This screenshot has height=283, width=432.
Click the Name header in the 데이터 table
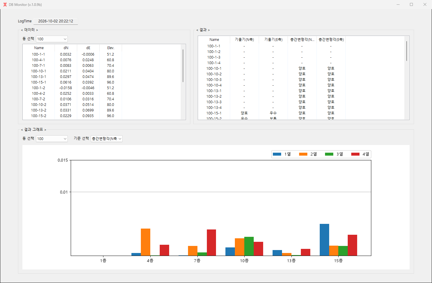pos(39,48)
